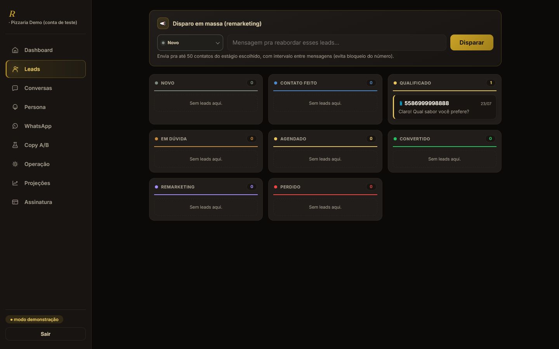
Task: Click the green dot beside CONVERTIDO
Action: (x=395, y=139)
